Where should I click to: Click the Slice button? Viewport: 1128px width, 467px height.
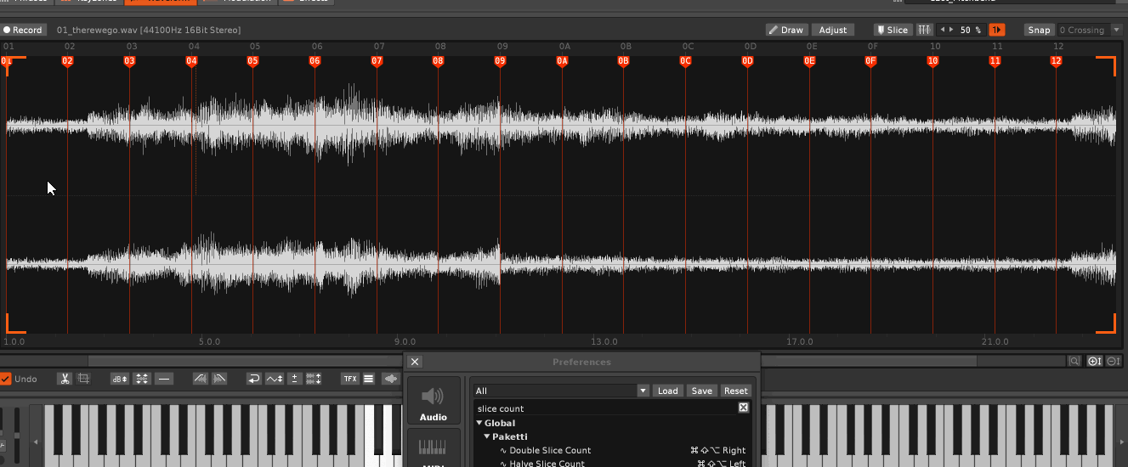892,30
